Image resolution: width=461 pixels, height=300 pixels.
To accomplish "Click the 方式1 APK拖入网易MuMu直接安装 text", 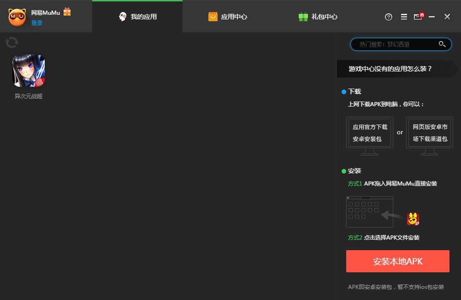I will pyautogui.click(x=392, y=184).
